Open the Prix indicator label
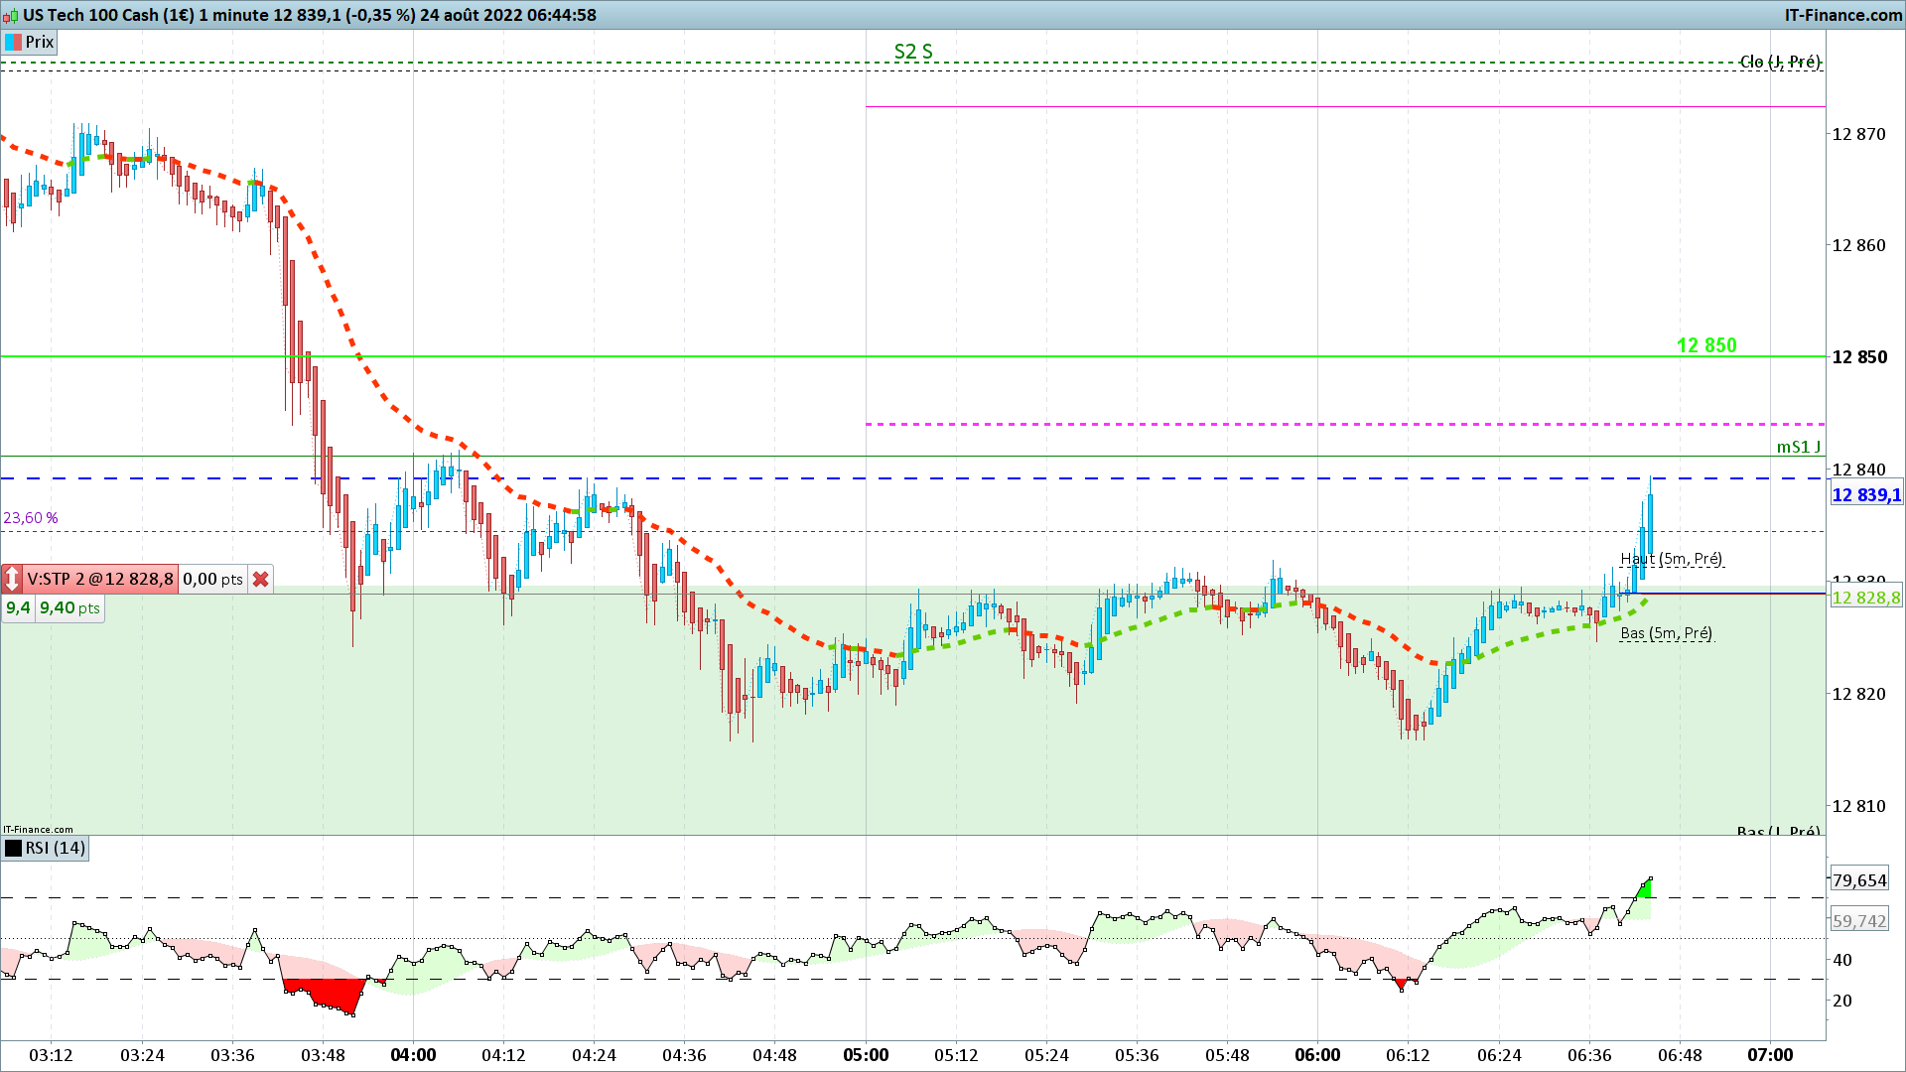The height and width of the screenshot is (1072, 1906). coord(40,42)
